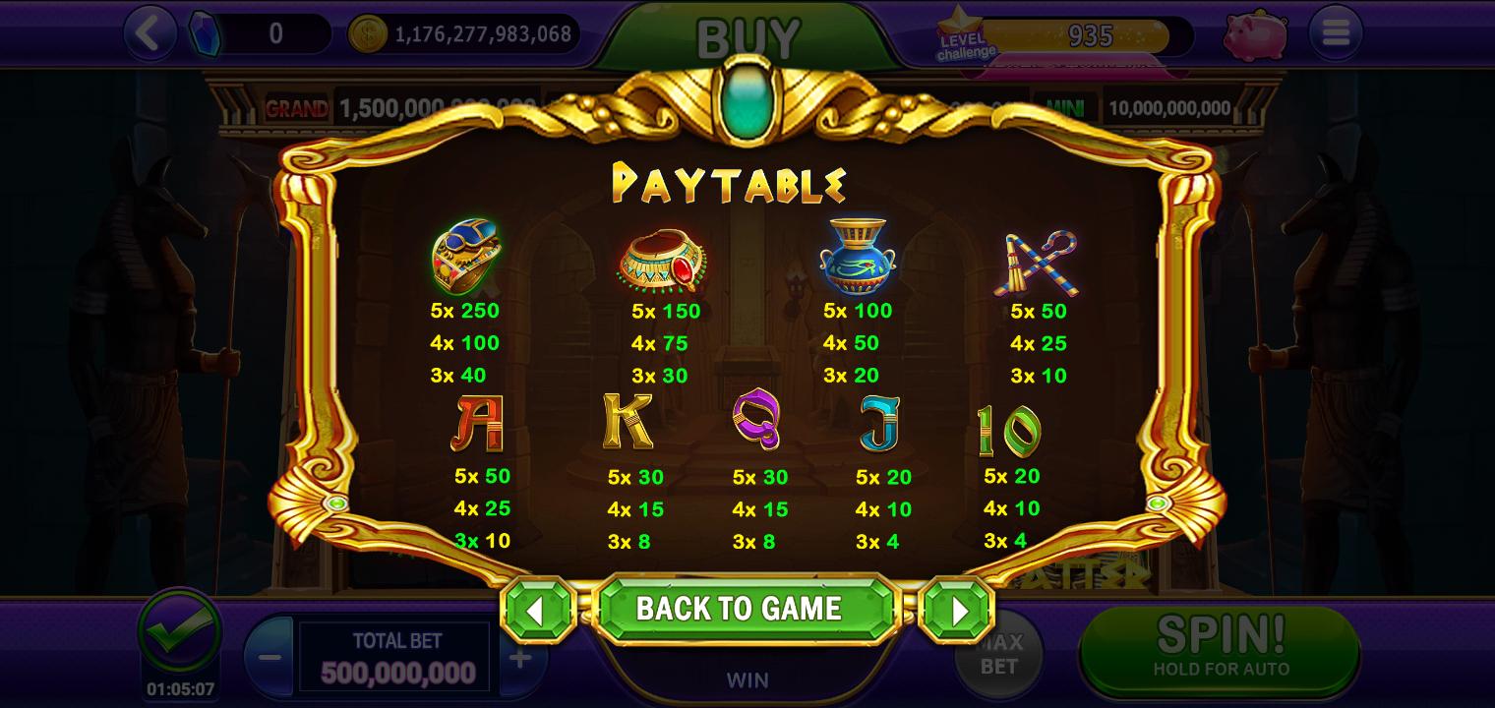Tap the blue gem icon

pyautogui.click(x=204, y=33)
